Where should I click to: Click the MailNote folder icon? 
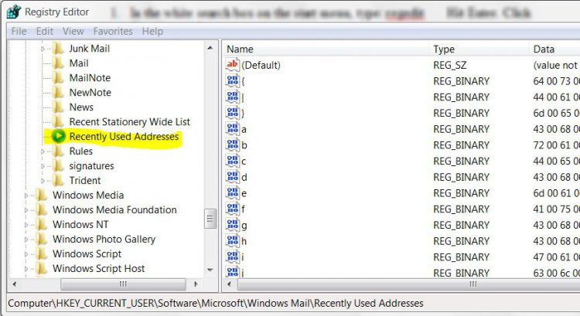click(x=58, y=77)
